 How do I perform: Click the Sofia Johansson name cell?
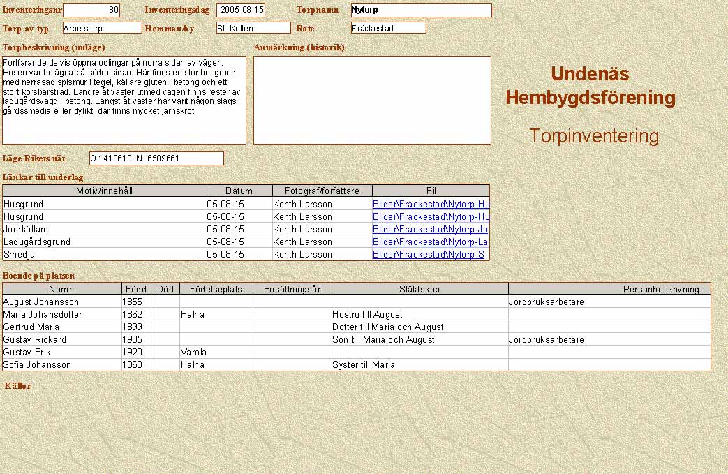[x=61, y=364]
